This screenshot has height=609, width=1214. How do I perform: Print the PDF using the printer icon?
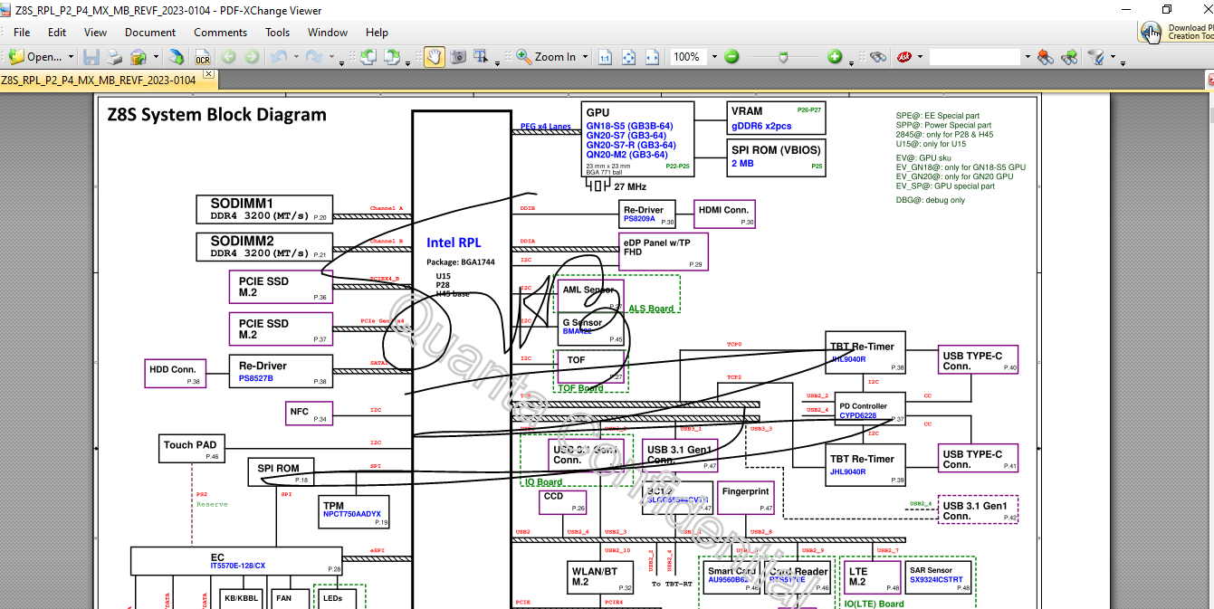click(114, 57)
